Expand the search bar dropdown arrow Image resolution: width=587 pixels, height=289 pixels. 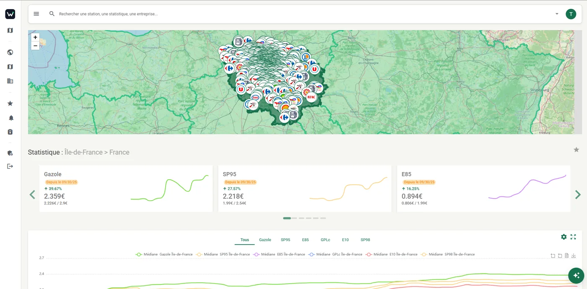coord(557,14)
